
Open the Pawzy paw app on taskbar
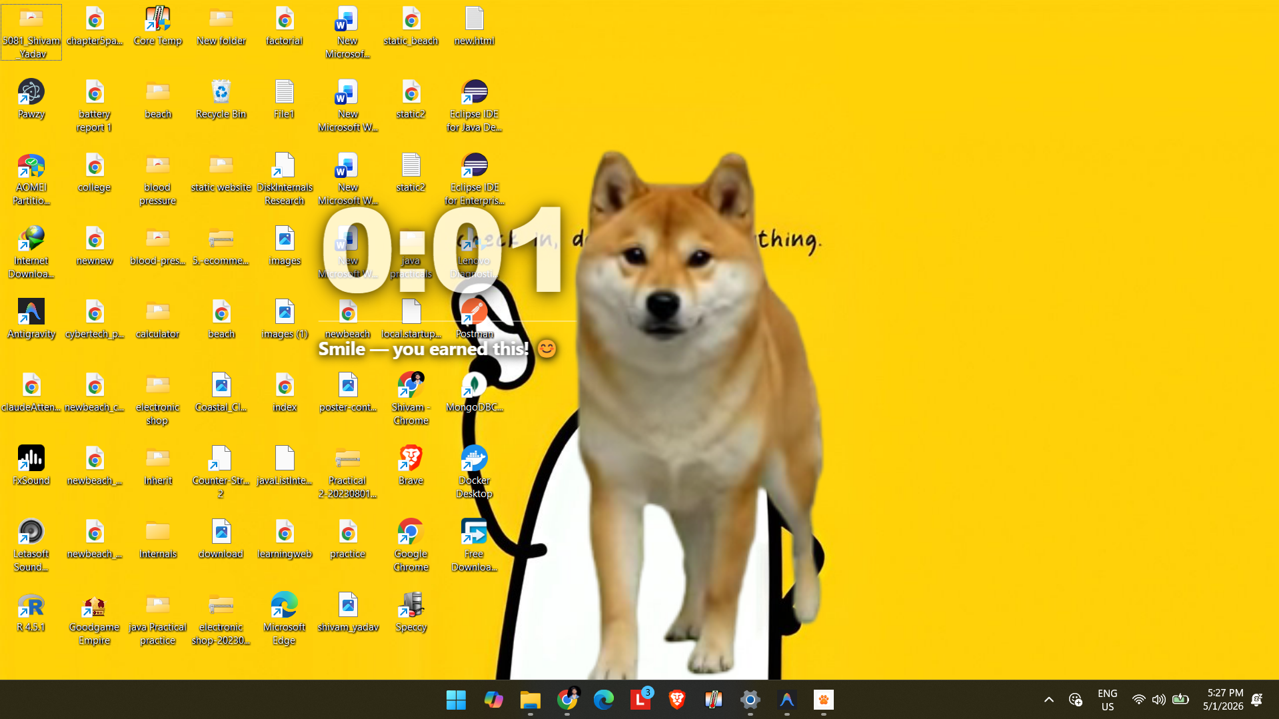click(824, 700)
